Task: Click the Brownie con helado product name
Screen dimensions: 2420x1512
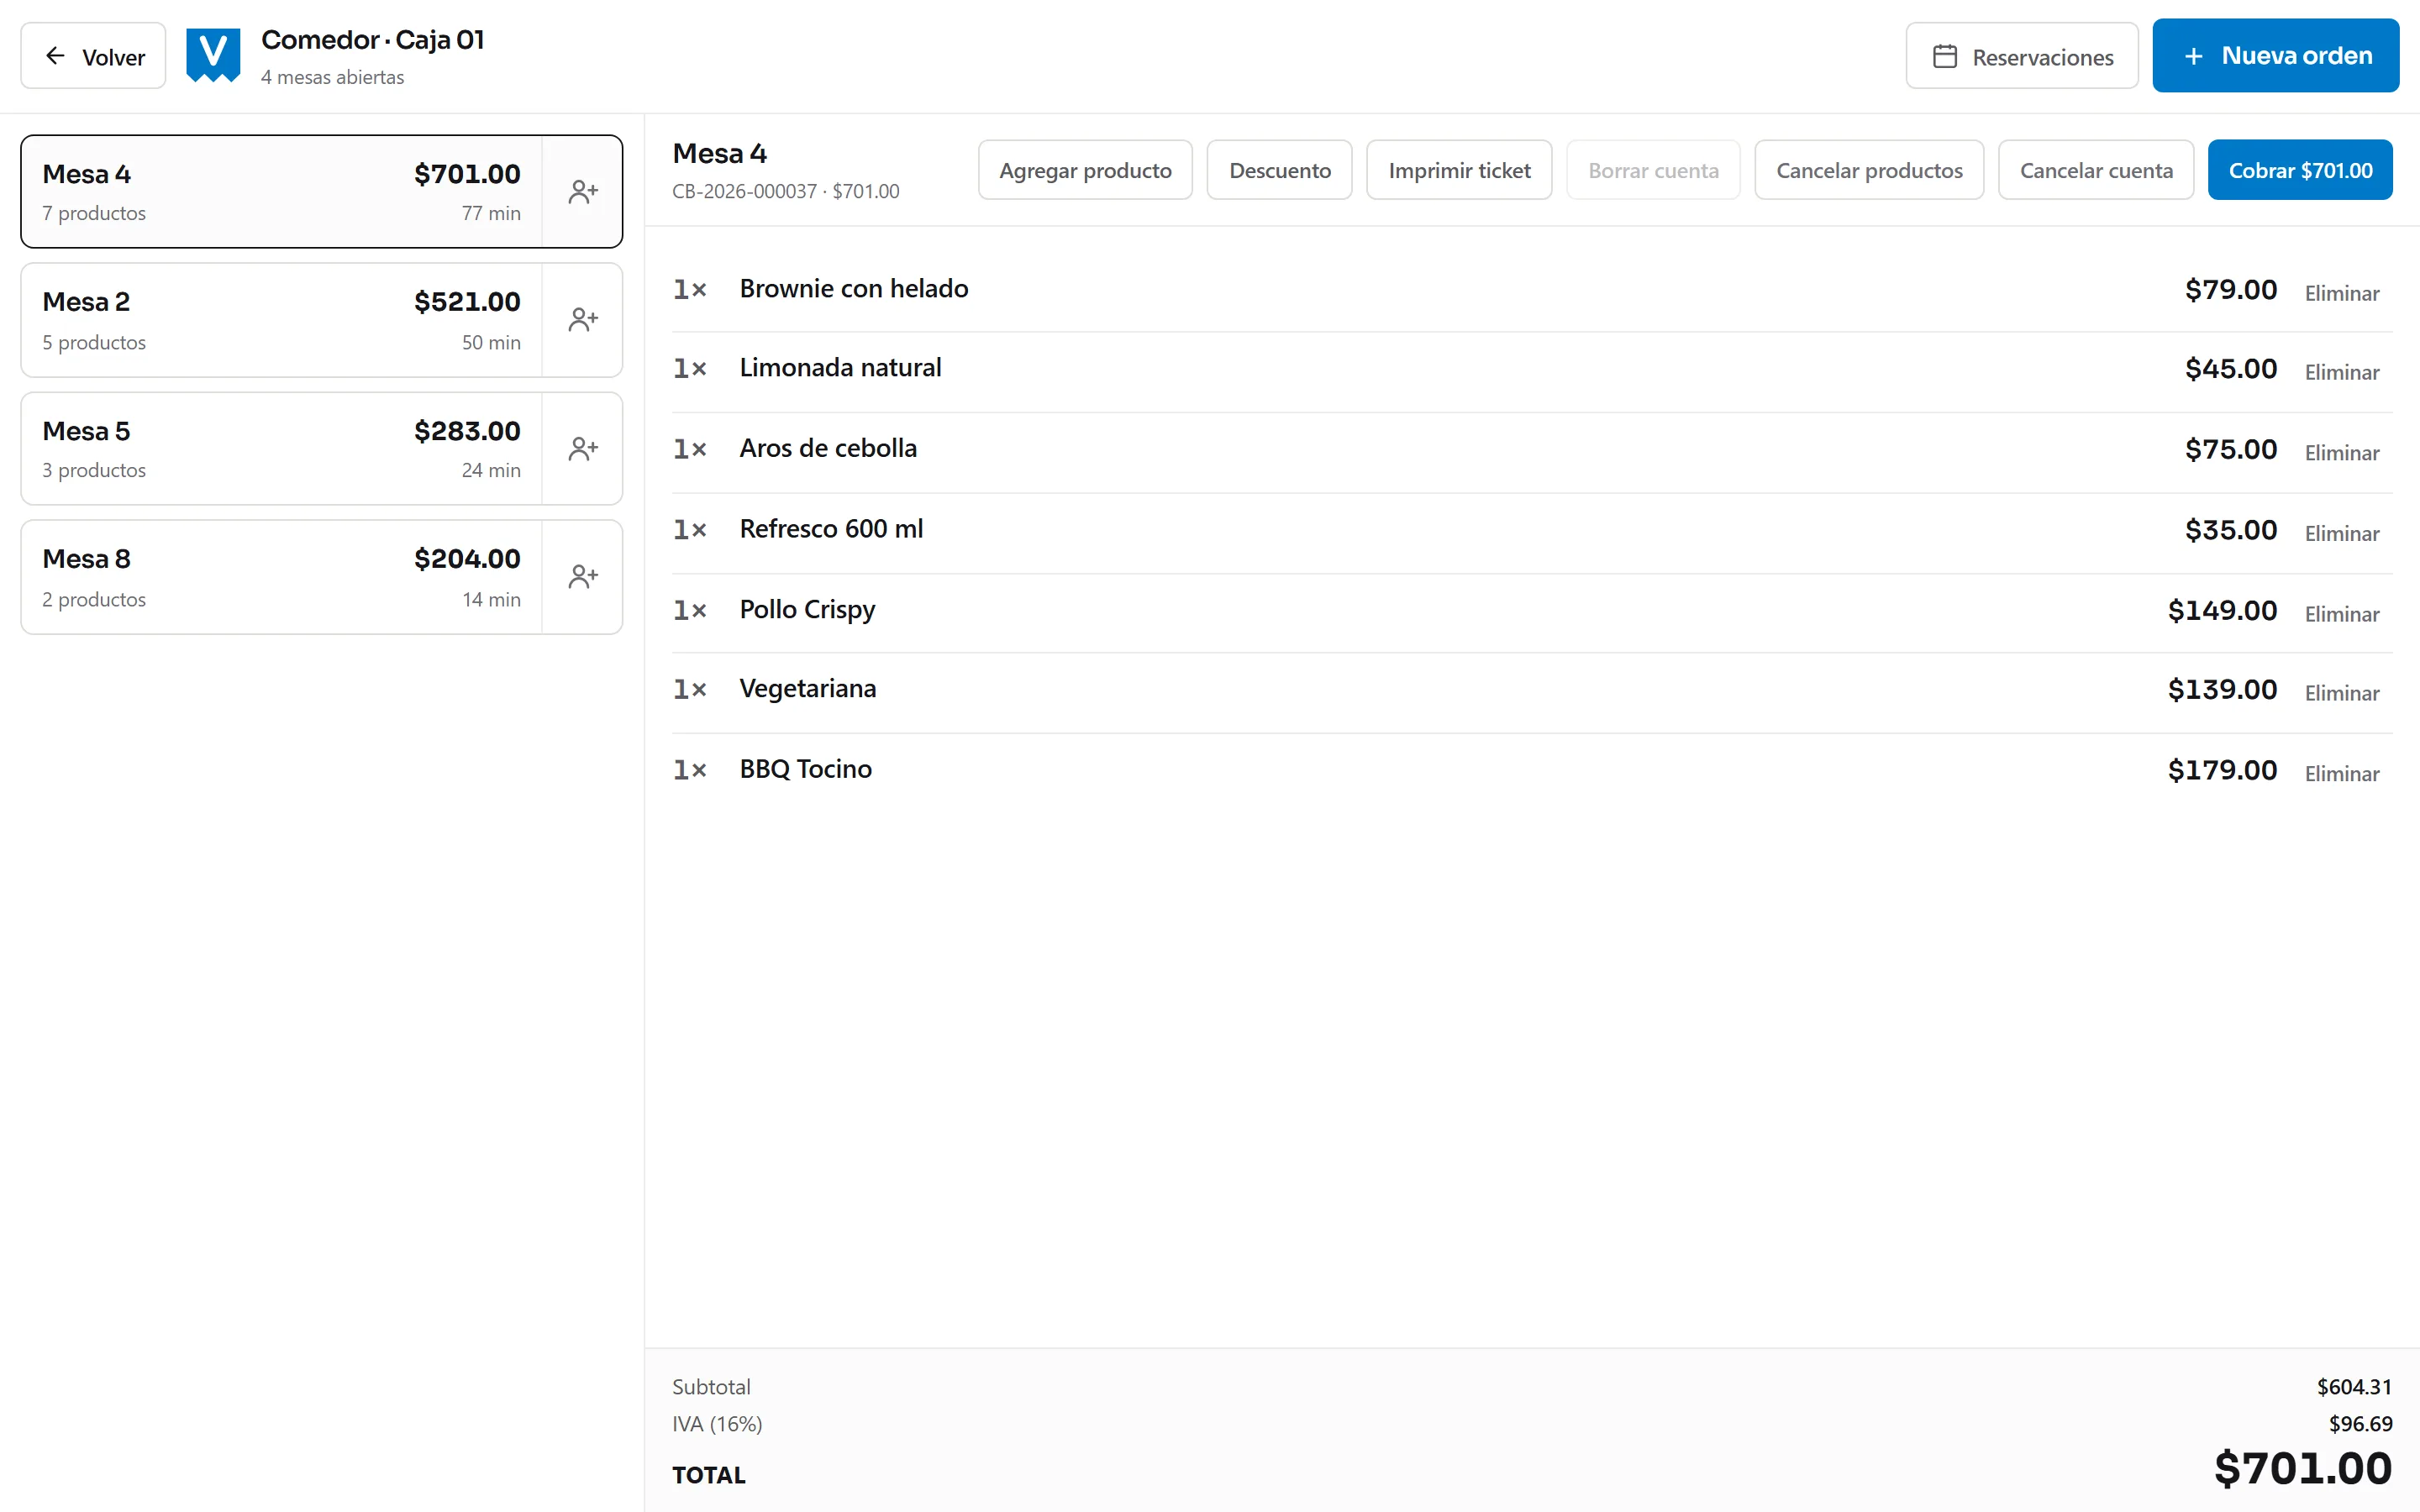Action: [854, 289]
